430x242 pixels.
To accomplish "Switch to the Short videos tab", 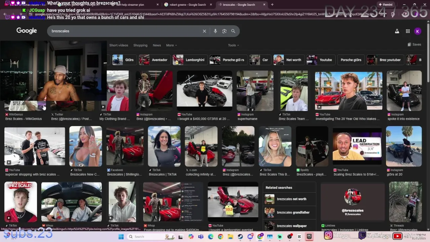I will pos(119,45).
